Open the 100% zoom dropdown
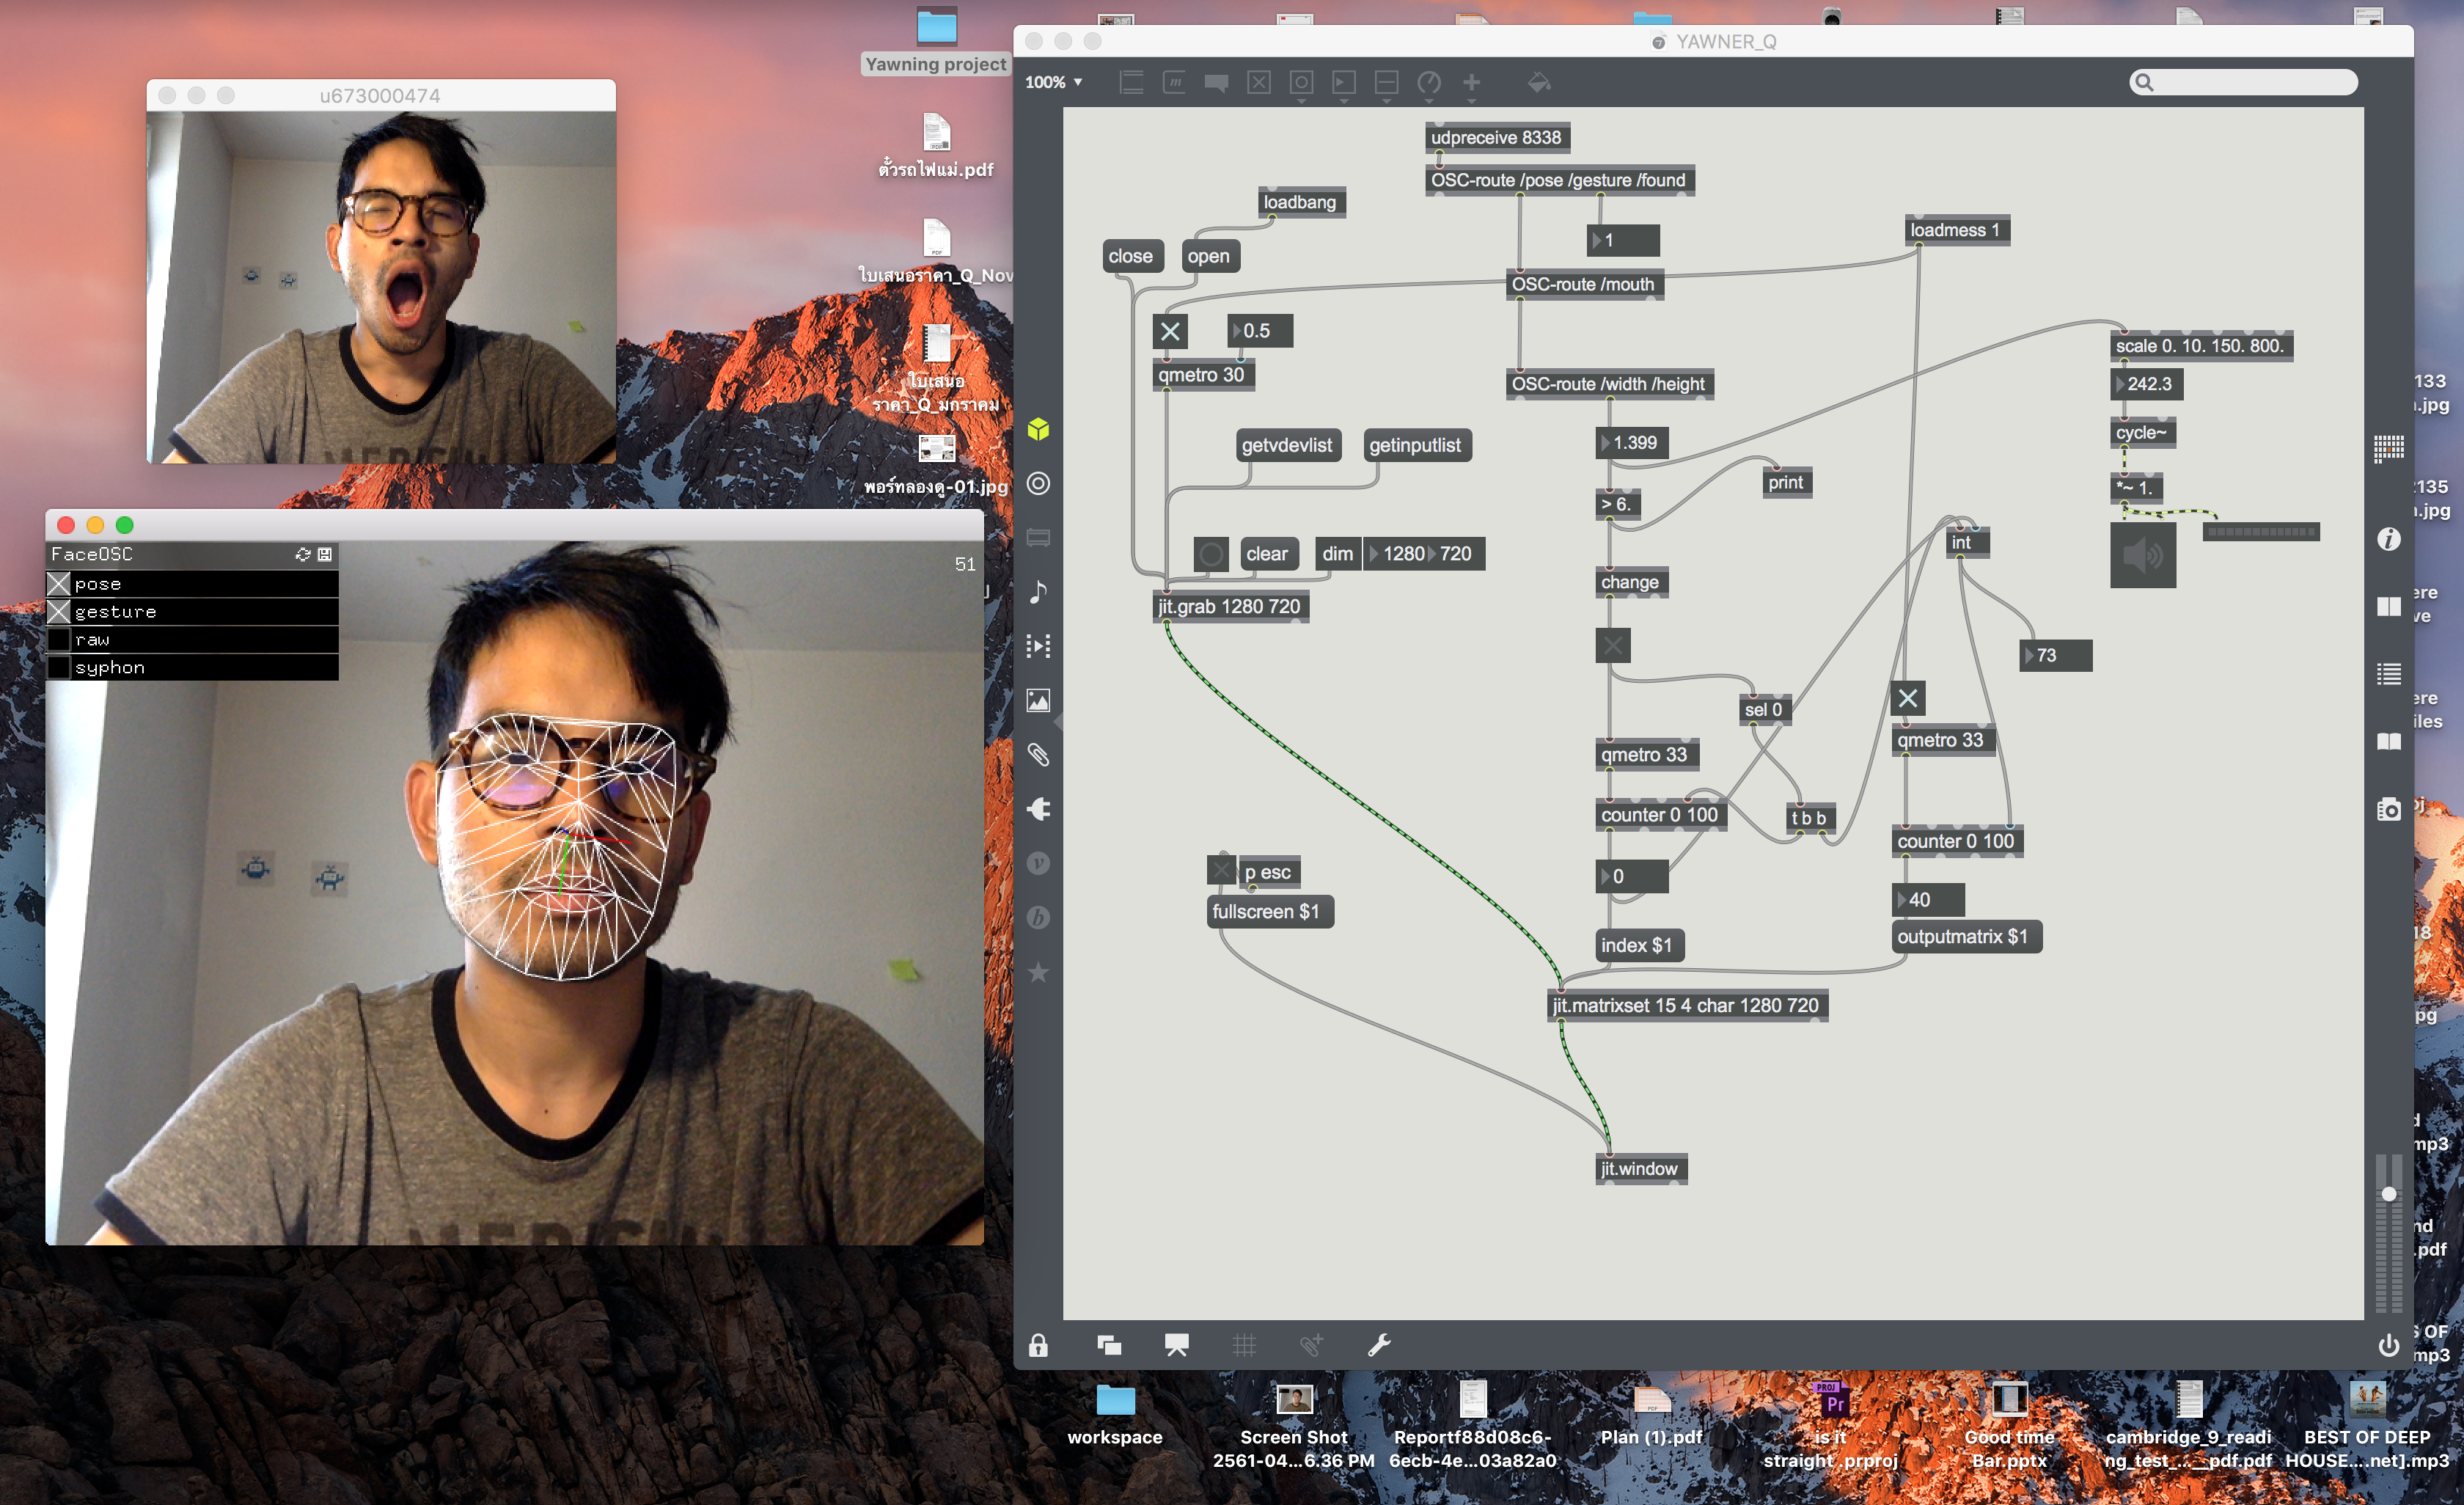Screen dimensions: 2464x1505 [x=1053, y=83]
